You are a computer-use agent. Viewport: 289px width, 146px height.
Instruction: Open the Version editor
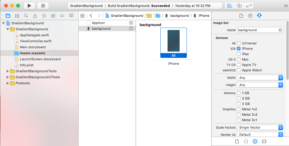click(249, 6)
